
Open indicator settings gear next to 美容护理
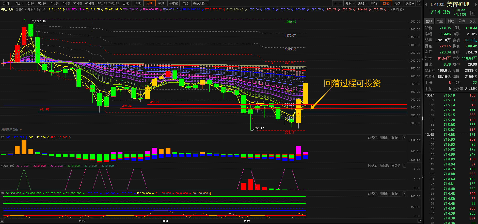tap(39, 9)
